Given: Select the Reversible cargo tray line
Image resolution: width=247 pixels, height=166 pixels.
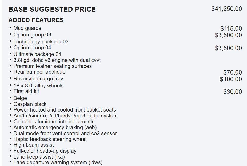Looking at the screenshot, I should point(38,79).
